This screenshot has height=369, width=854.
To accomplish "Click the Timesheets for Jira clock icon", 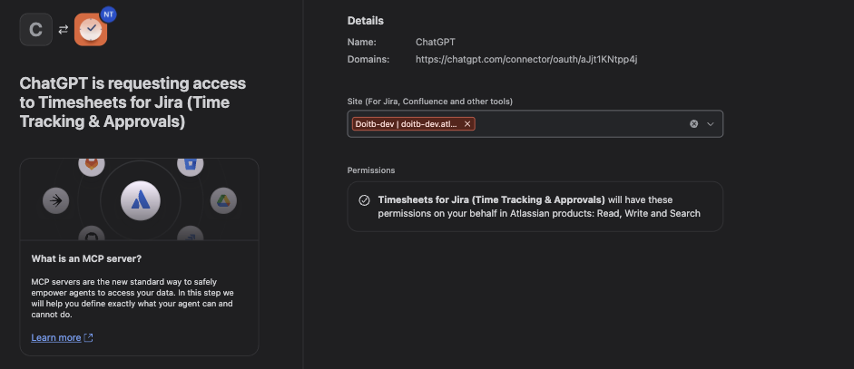I will click(x=91, y=29).
